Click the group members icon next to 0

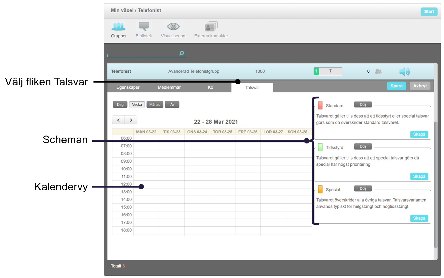coord(378,71)
